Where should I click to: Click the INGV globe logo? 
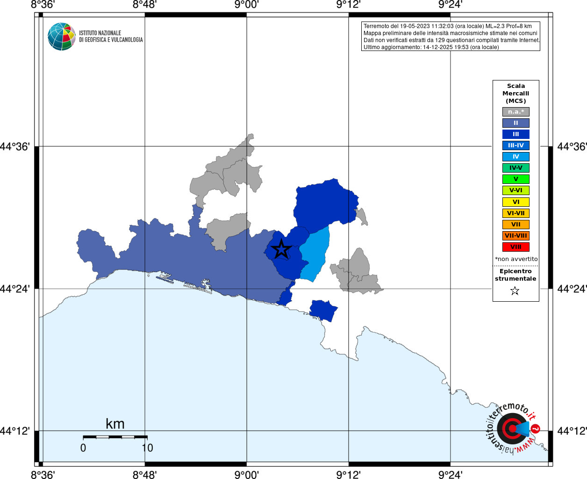62,36
